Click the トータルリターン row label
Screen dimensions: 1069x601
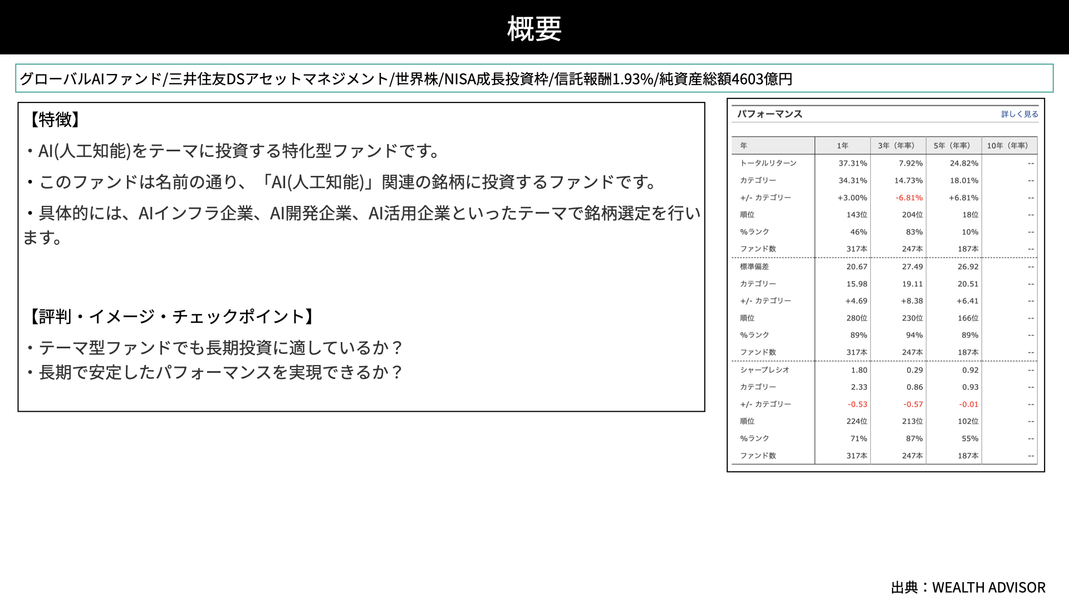click(768, 163)
